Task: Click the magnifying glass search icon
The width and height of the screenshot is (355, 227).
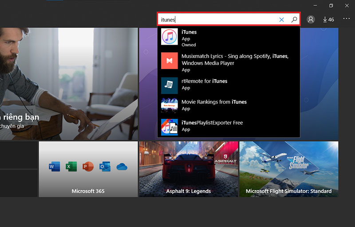Action: pyautogui.click(x=294, y=19)
